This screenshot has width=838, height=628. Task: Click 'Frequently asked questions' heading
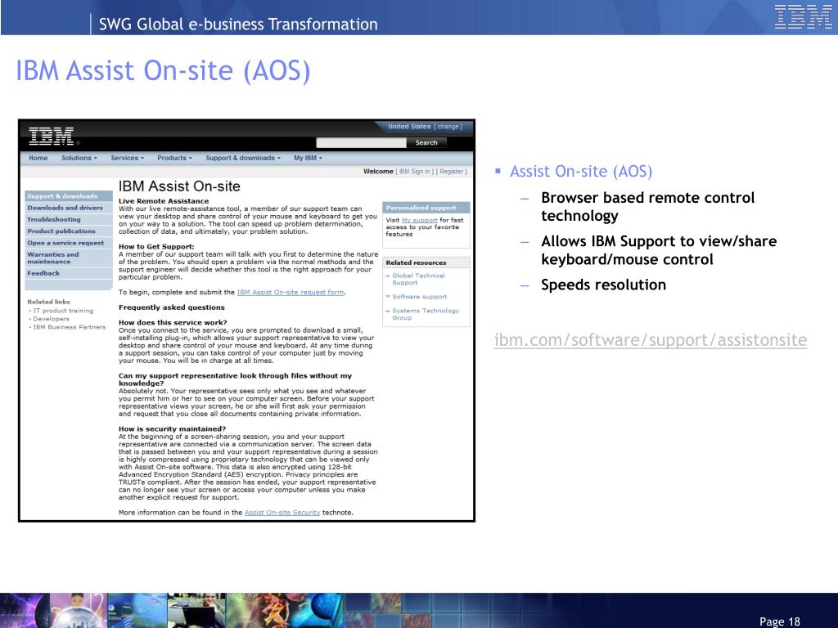pyautogui.click(x=172, y=307)
